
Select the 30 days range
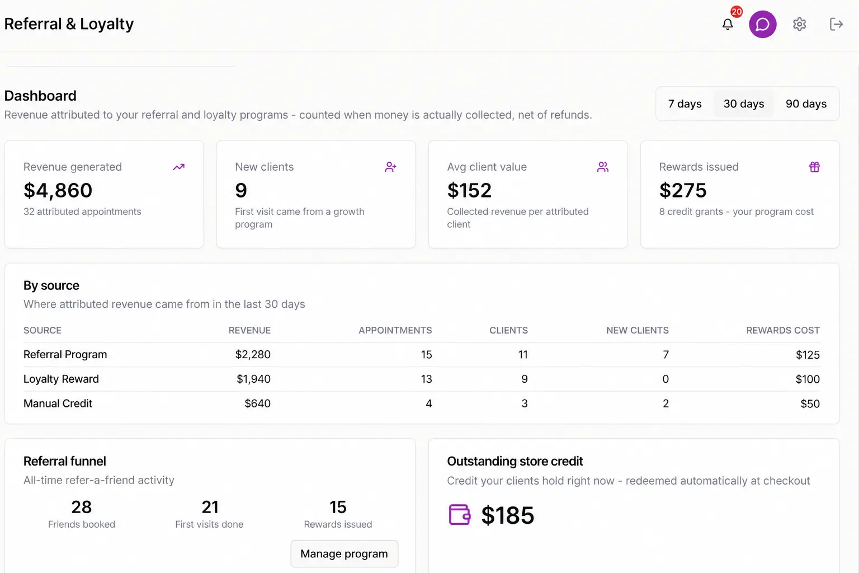[744, 104]
